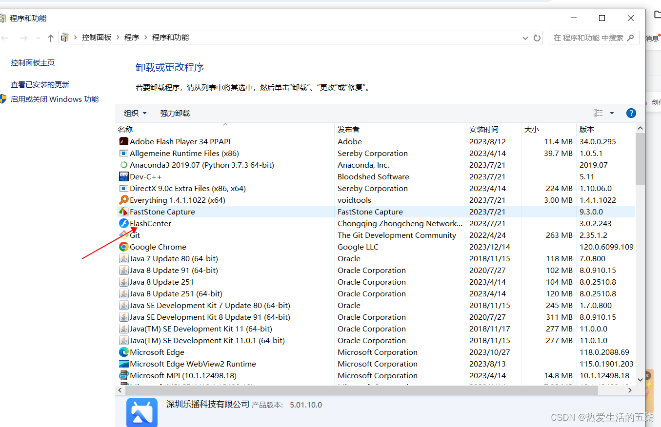Click size 311 MB cell
This screenshot has height=427, width=661.
pos(559,317)
